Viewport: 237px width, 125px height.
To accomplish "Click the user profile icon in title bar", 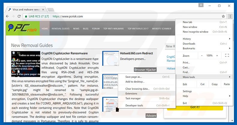I will 201,5.
